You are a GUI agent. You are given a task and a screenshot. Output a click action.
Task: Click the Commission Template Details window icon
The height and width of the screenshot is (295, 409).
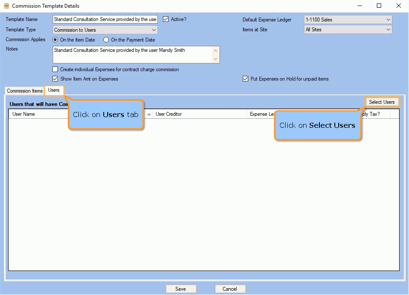coord(6,6)
